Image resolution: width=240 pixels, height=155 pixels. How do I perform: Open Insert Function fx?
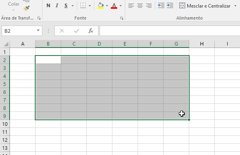click(x=91, y=31)
